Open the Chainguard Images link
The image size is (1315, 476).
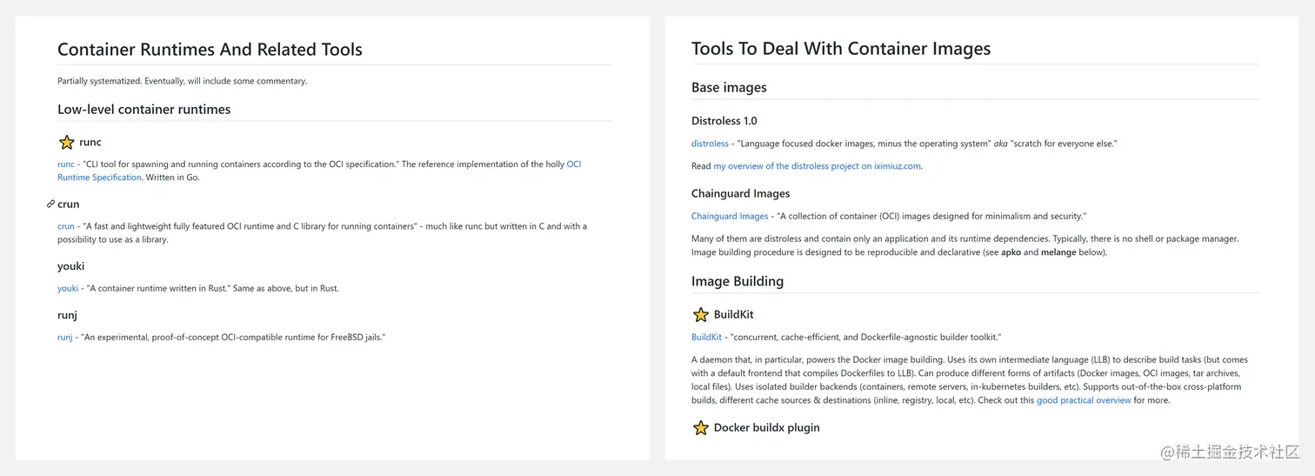[x=730, y=216]
